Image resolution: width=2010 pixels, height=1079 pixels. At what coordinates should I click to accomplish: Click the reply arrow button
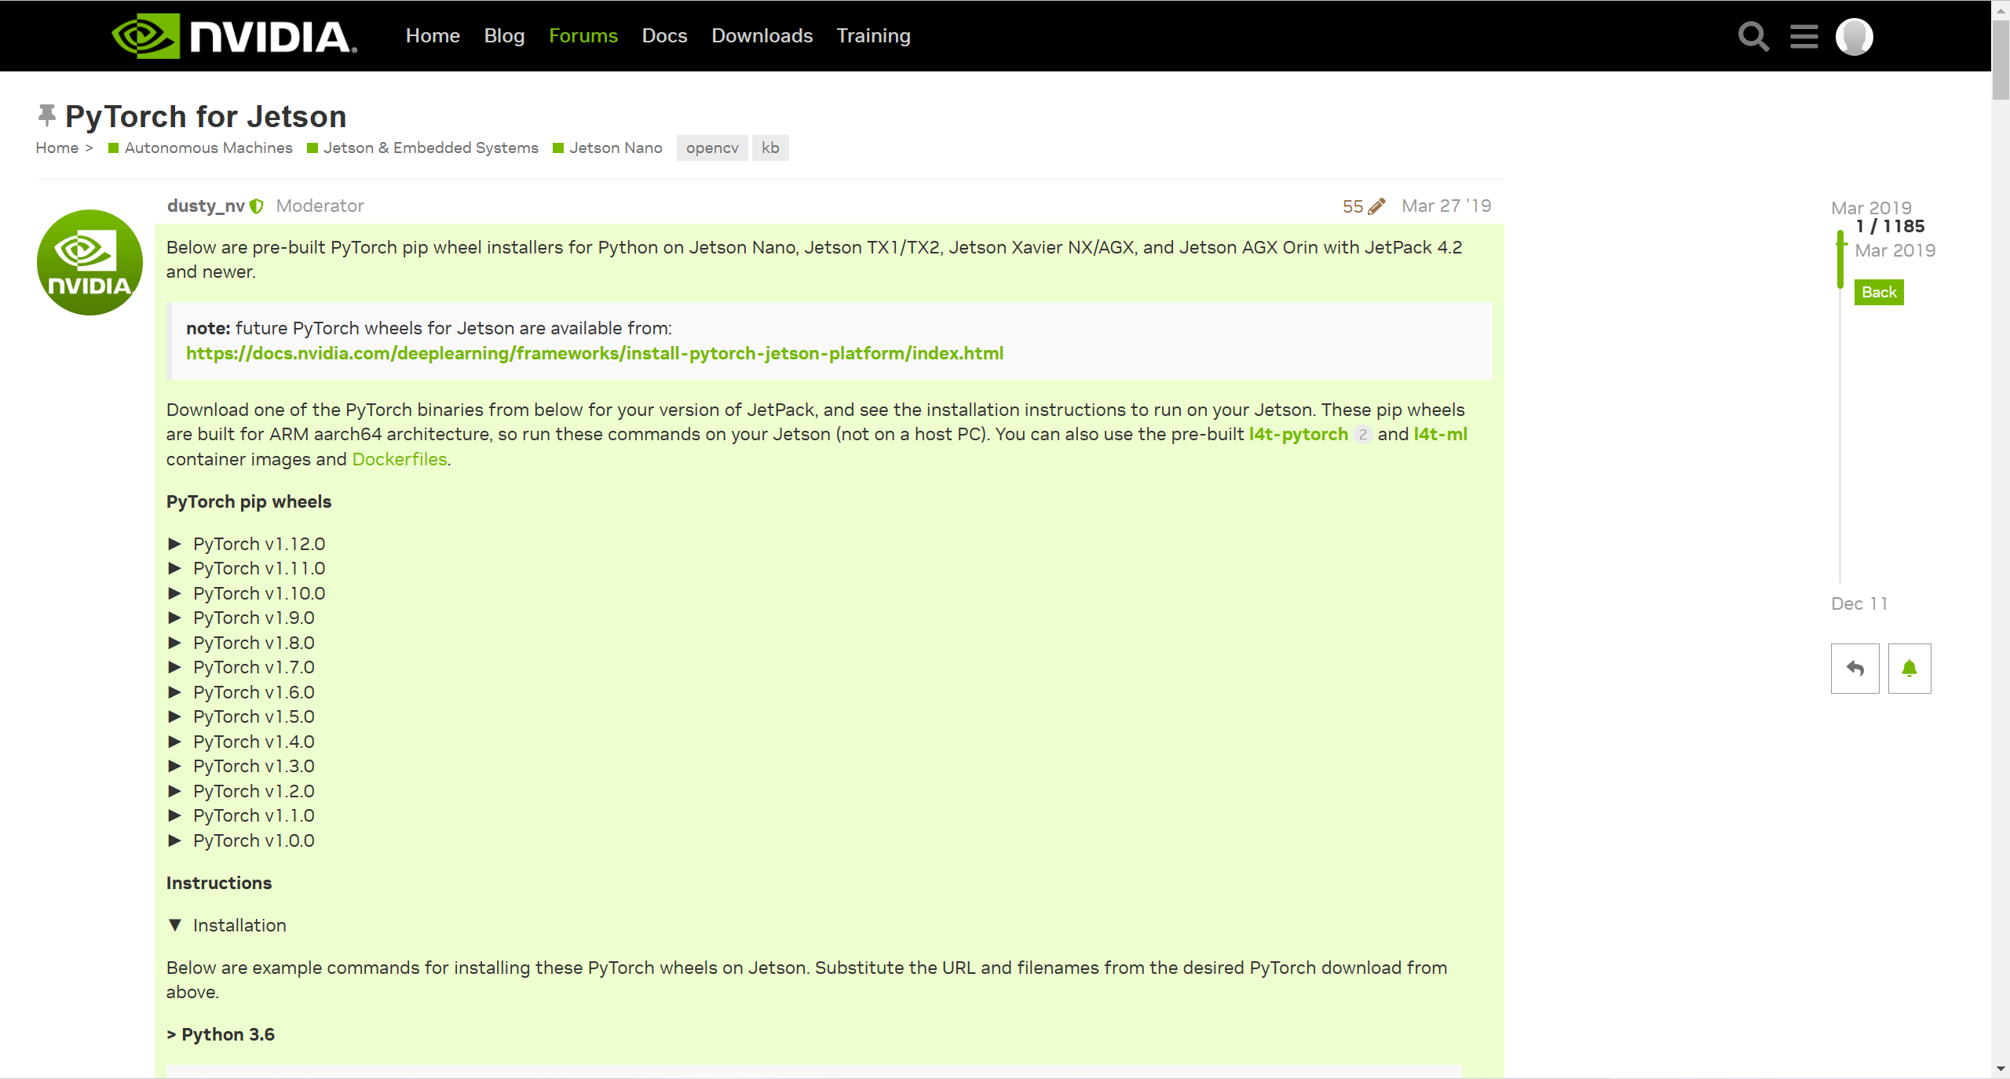[x=1855, y=669]
